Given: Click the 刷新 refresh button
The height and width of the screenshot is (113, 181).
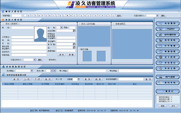Looking at the screenshot, I should [98, 79].
